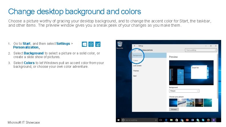The width and height of the screenshot is (226, 127).
Task: Launch Outlook from the taskbar
Action: [x=182, y=120]
